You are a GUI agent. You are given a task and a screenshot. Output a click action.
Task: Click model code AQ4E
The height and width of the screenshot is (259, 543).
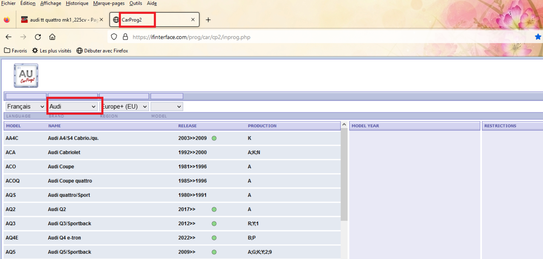(x=12, y=238)
